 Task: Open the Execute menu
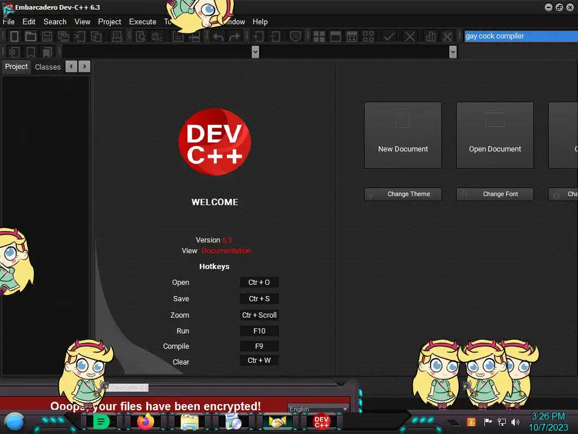(143, 22)
